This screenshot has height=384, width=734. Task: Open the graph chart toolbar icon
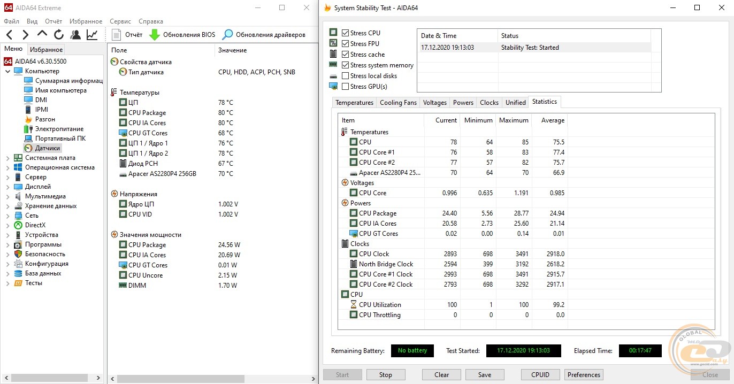click(92, 35)
